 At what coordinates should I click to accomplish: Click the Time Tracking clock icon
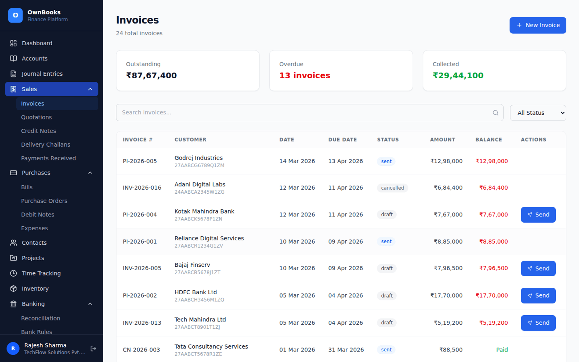point(13,273)
